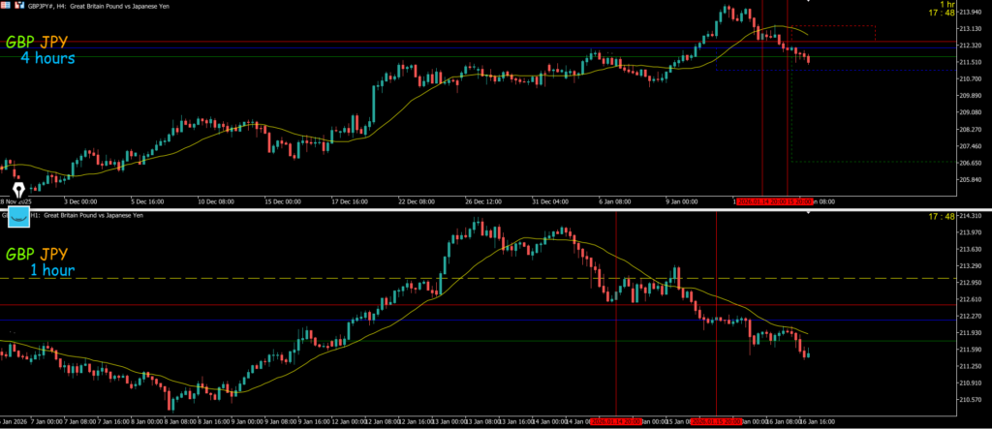This screenshot has width=992, height=429.
Task: Select the "4 hours" text label
Action: (47, 59)
